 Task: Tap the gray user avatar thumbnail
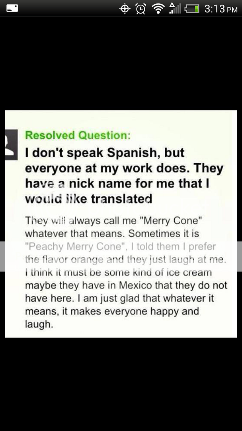(11, 144)
